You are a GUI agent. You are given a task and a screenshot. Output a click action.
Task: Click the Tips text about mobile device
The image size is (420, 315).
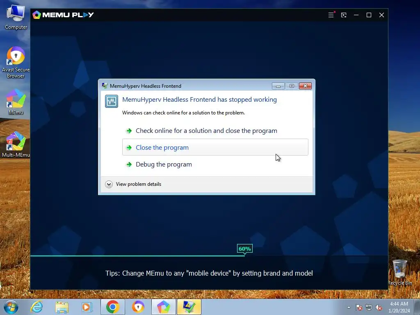(209, 273)
